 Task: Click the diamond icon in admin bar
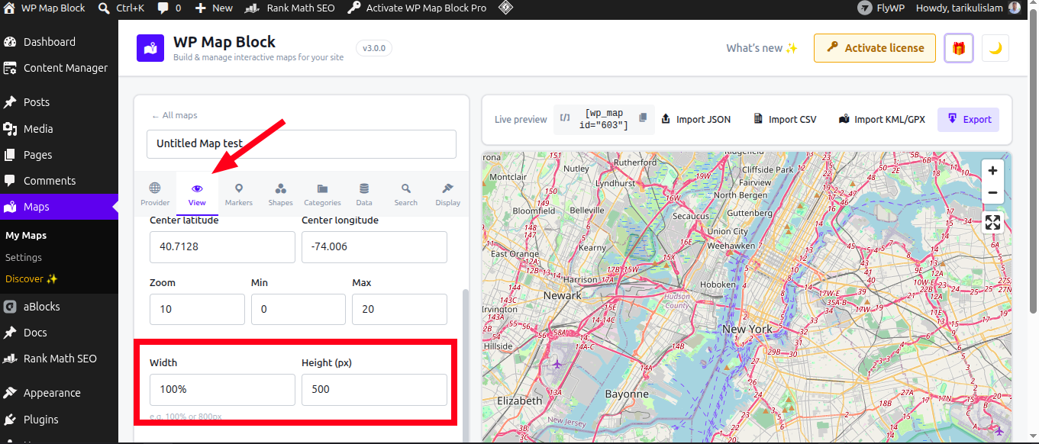(x=505, y=8)
